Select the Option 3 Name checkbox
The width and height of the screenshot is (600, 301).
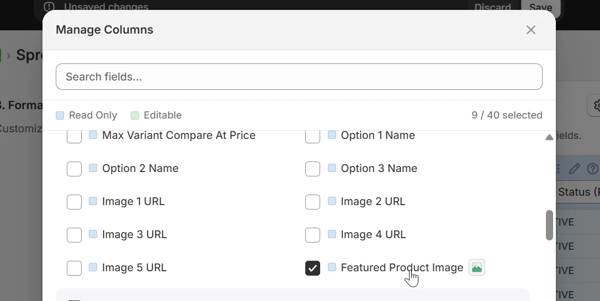(x=312, y=169)
